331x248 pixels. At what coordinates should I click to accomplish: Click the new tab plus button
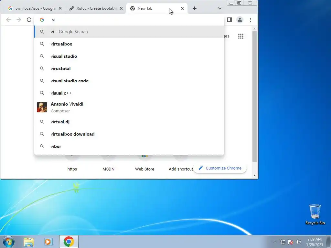click(195, 8)
